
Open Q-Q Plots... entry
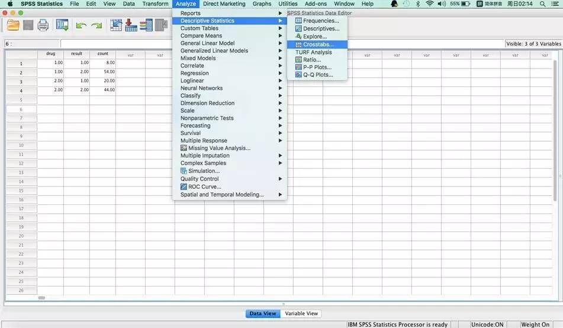click(317, 75)
